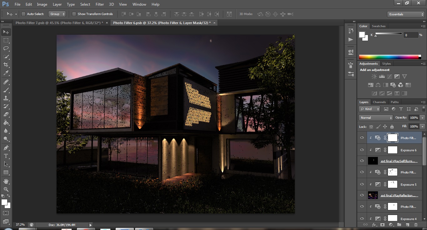Hide the Exposure 6 layer
This screenshot has height=230, width=427.
coord(362,150)
